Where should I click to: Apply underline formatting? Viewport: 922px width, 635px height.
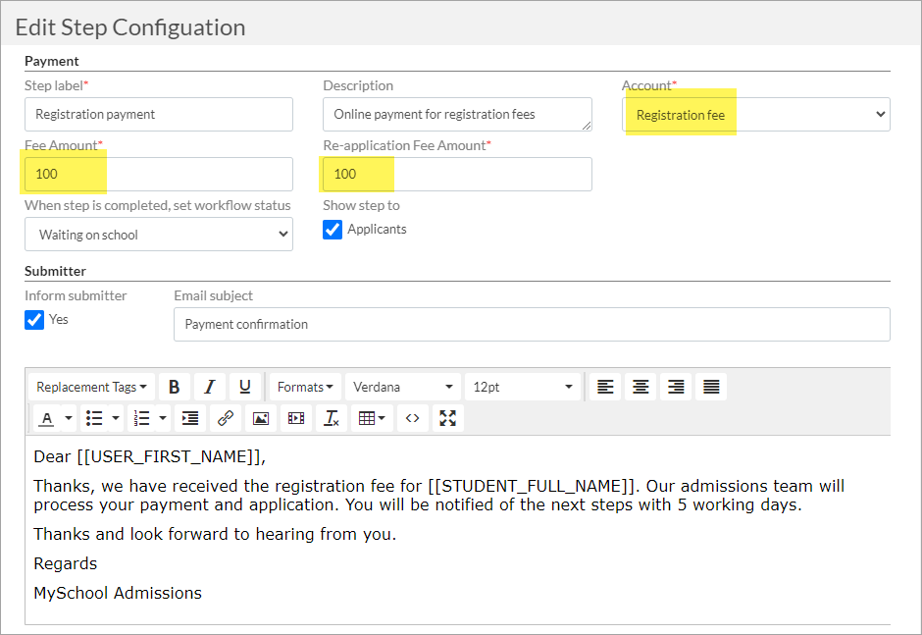[245, 387]
